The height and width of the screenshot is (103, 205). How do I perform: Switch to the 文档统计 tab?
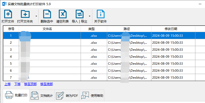point(42,95)
